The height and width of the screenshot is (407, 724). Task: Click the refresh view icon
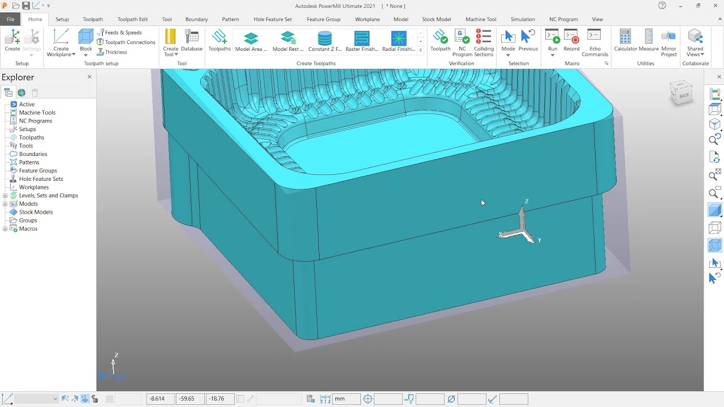714,158
